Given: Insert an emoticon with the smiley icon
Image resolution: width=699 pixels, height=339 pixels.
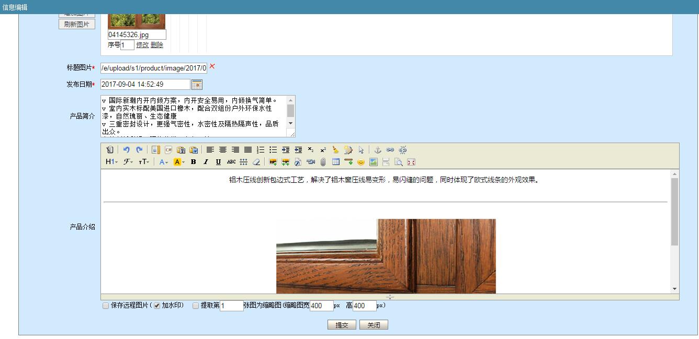Looking at the screenshot, I should (361, 162).
